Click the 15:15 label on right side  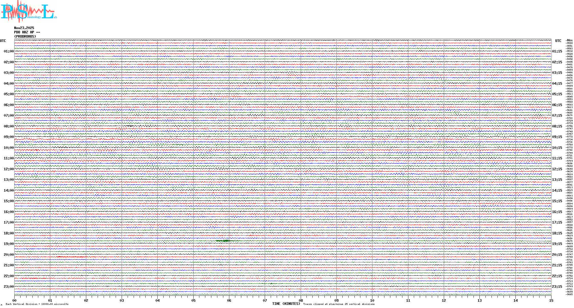tap(557, 201)
